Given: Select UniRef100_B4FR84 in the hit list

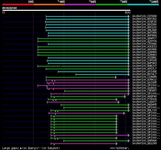Looking at the screenshot, I should pyautogui.click(x=144, y=36).
